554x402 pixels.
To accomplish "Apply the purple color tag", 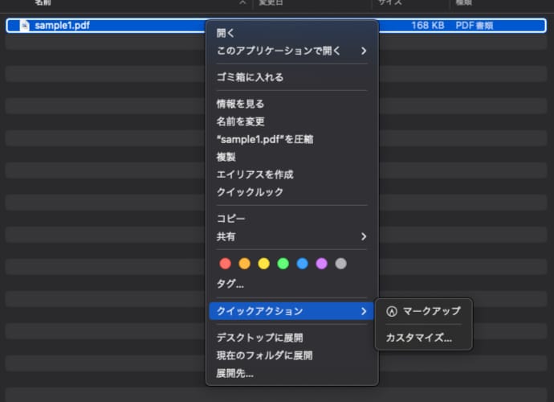I will coord(321,264).
